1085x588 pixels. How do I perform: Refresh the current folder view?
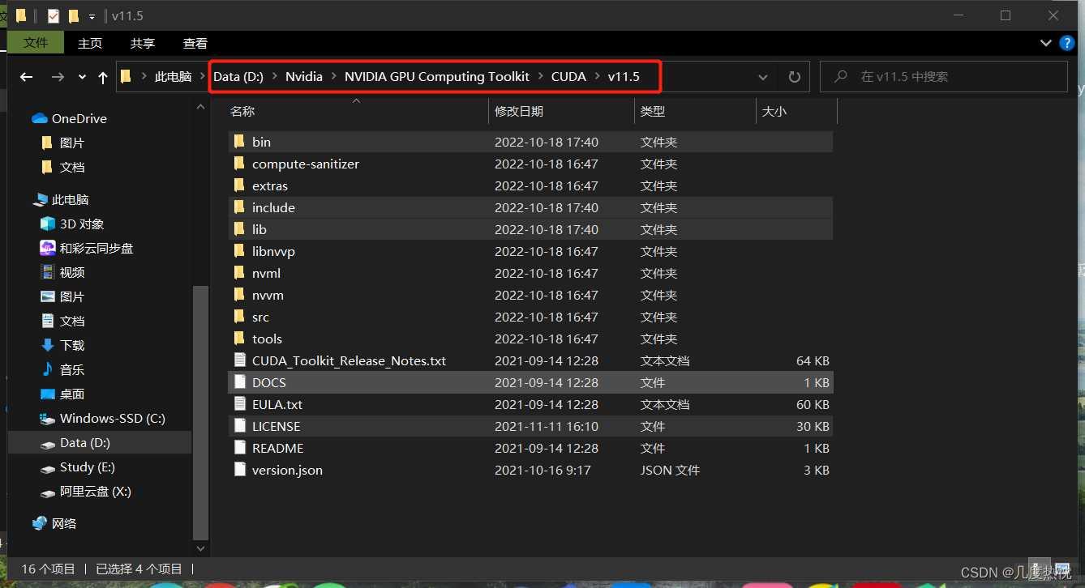(794, 77)
